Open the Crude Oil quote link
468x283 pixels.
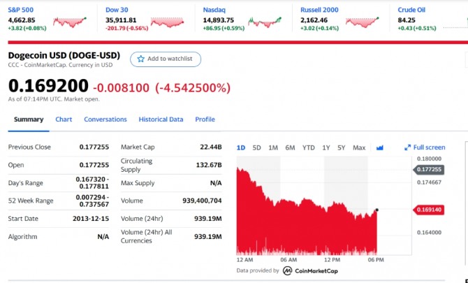coord(412,10)
